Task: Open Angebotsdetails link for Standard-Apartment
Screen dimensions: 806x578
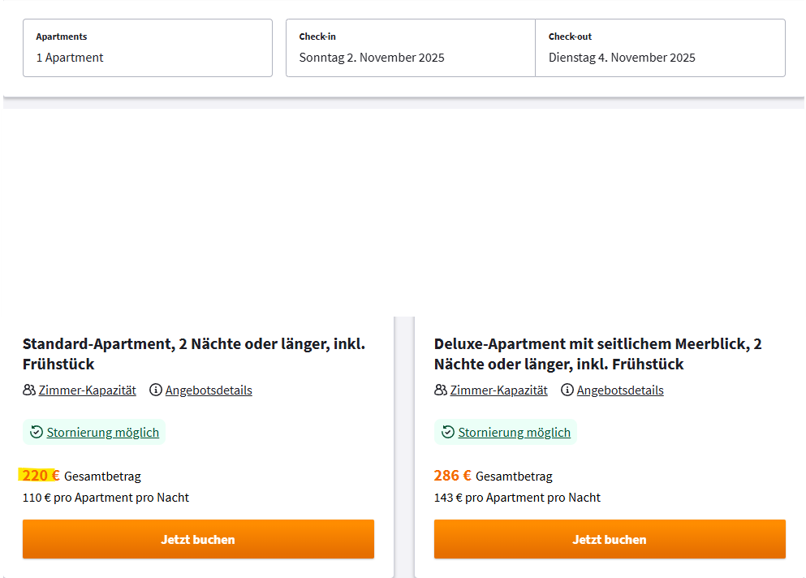Action: point(209,390)
